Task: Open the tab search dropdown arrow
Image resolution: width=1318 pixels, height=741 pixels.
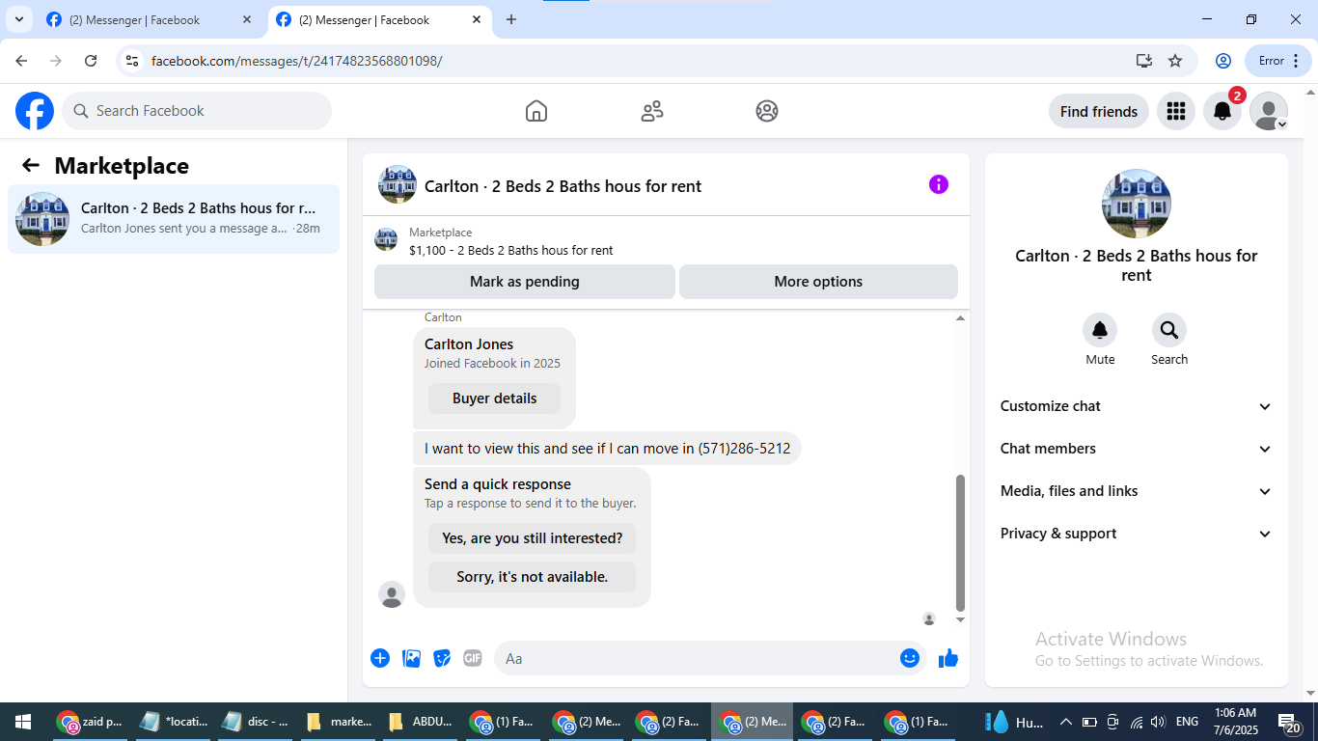Action: point(18,19)
